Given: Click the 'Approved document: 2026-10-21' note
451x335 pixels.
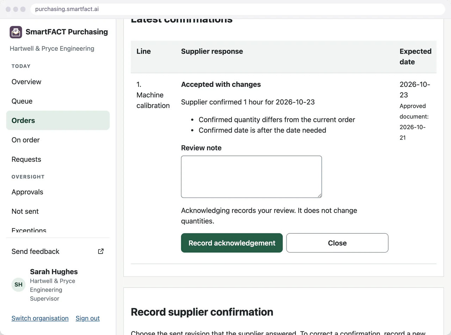Looking at the screenshot, I should point(414,122).
